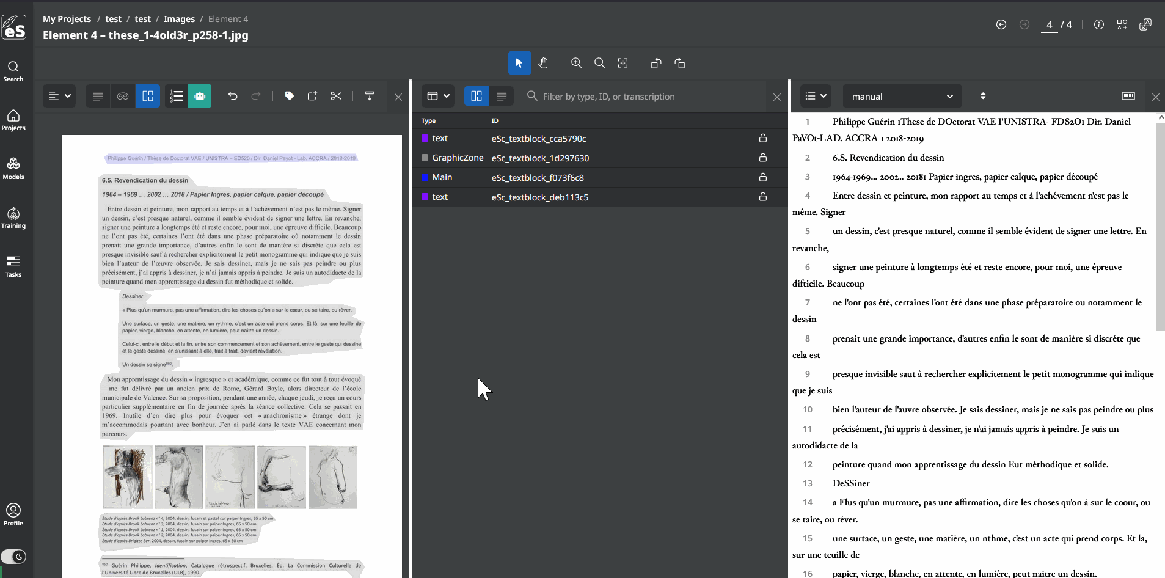Activate the hand pan tool
1165x578 pixels.
(x=543, y=63)
